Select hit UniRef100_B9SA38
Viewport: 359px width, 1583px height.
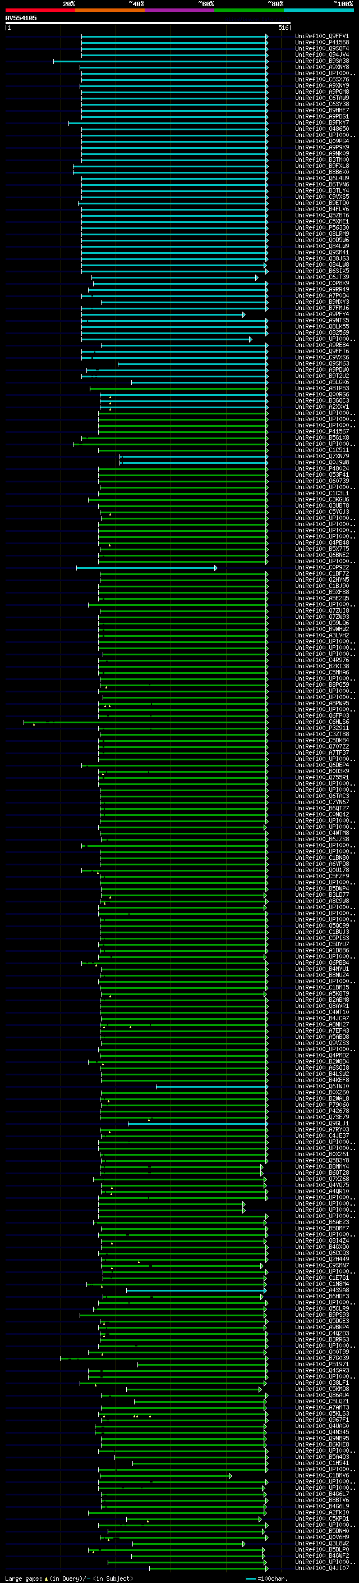click(x=322, y=61)
